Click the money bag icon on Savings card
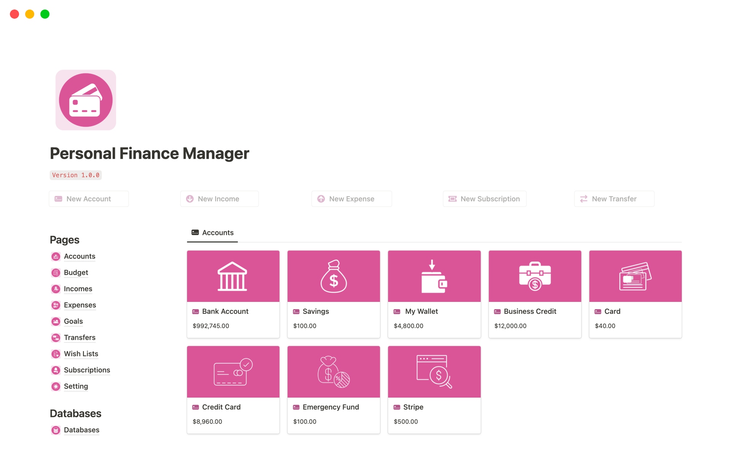This screenshot has width=731, height=457. pos(334,276)
